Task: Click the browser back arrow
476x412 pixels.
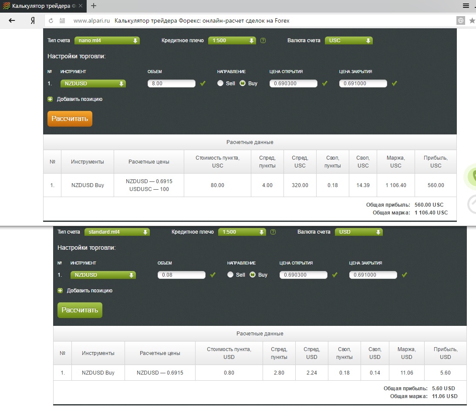Action: pos(12,20)
